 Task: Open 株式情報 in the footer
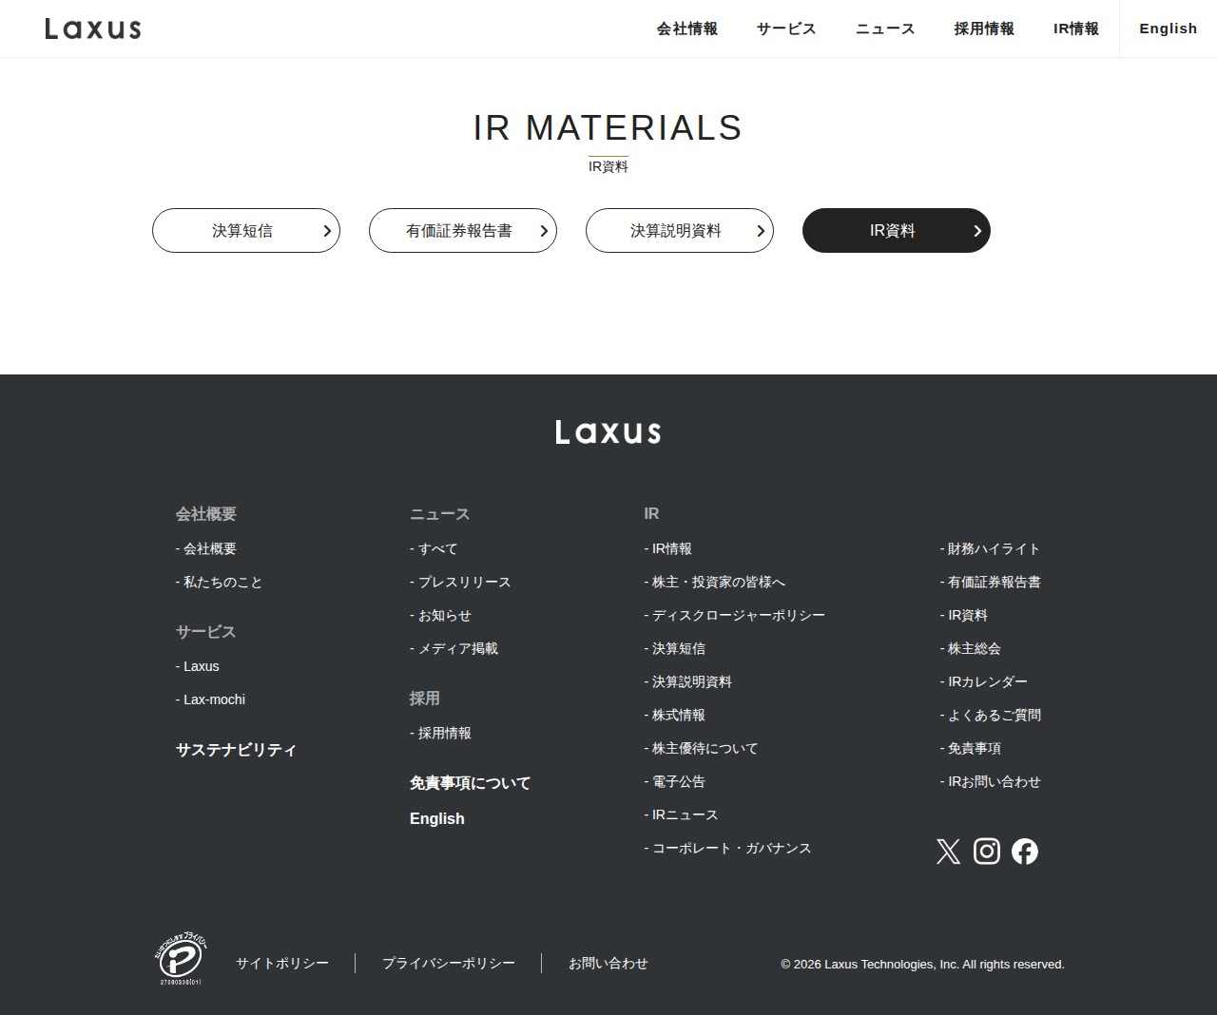[x=674, y=716]
